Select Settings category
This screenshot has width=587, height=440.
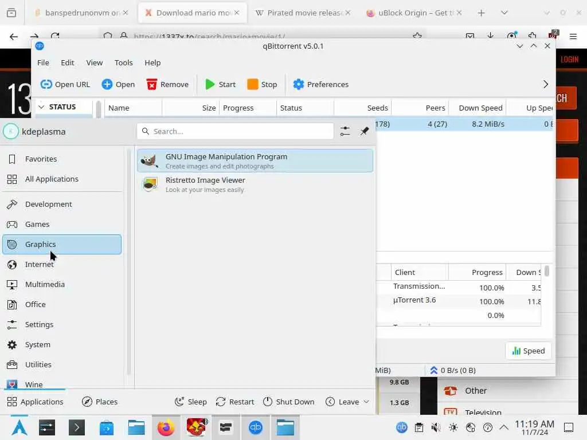pos(62,324)
